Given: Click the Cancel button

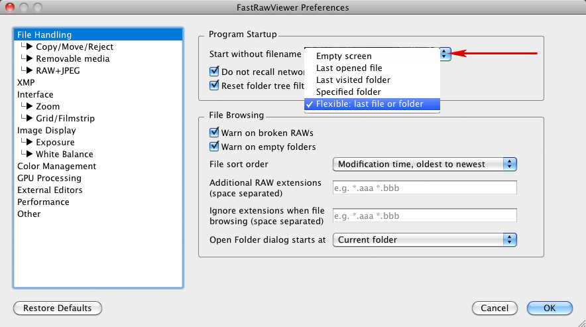Looking at the screenshot, I should click(495, 308).
